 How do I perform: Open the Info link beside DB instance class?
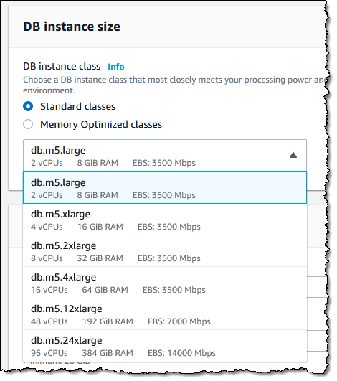click(x=116, y=67)
